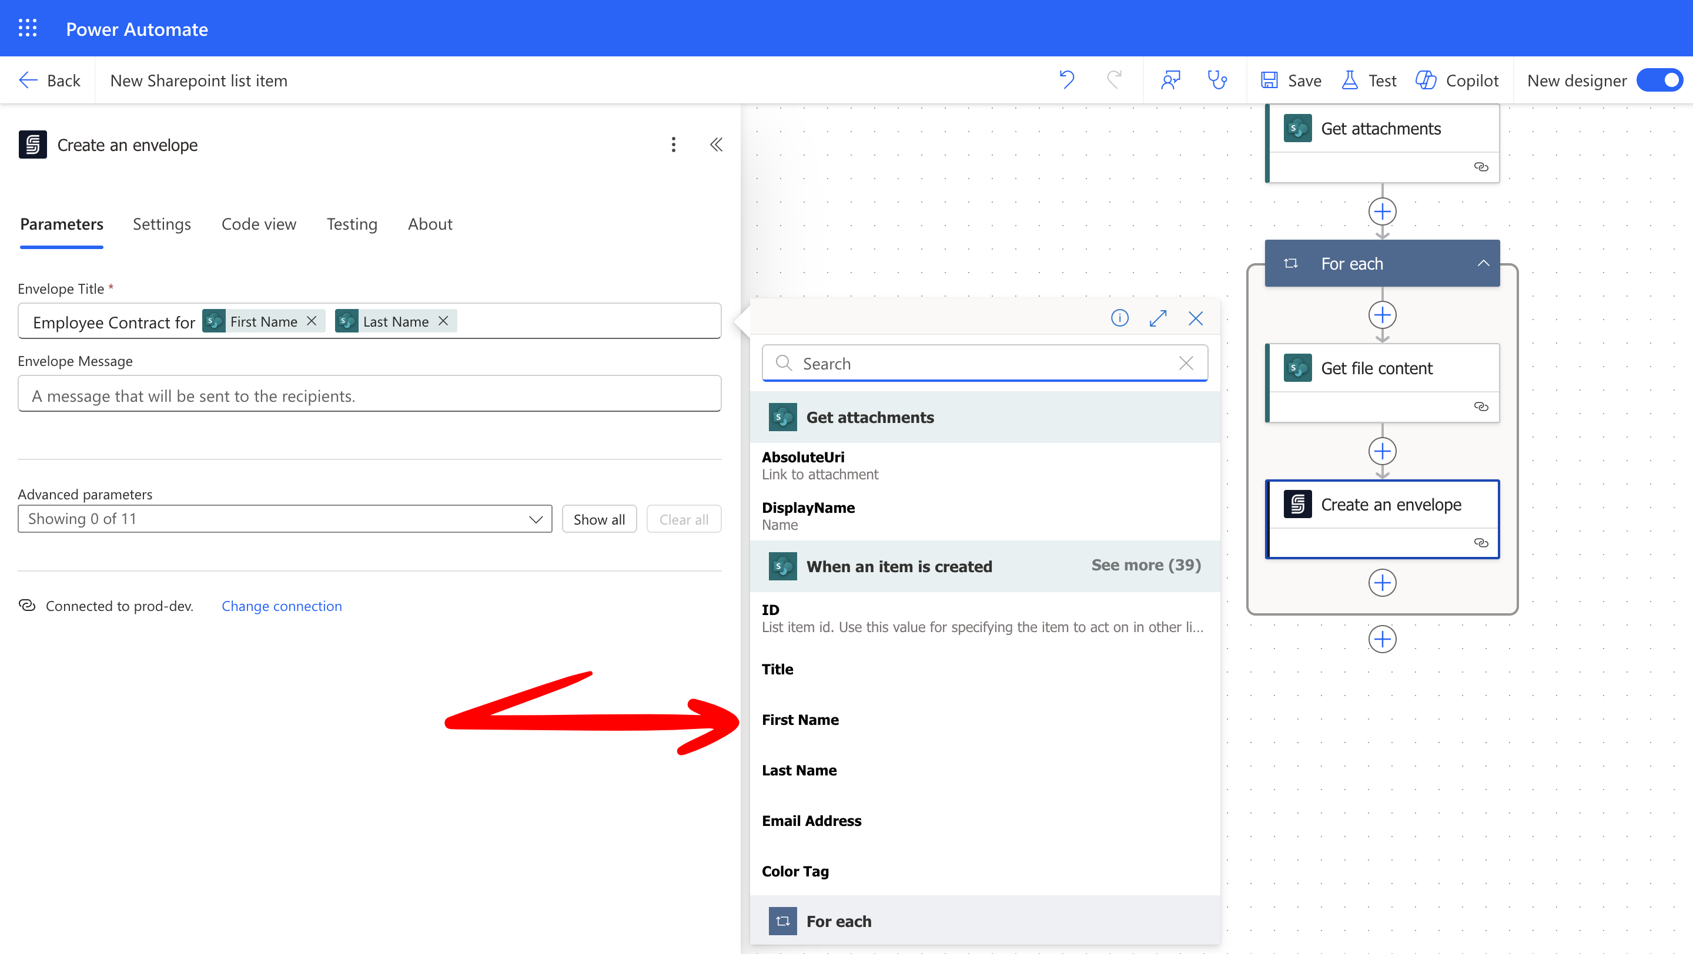Click the info icon in the dynamic content popup
This screenshot has width=1693, height=954.
click(1119, 318)
